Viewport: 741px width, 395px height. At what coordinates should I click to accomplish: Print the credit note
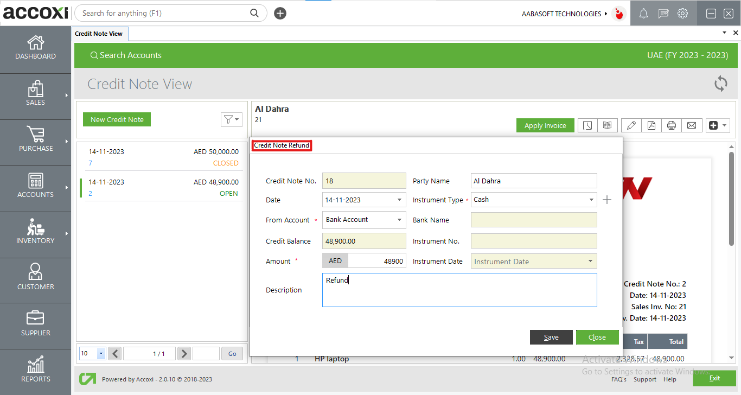672,125
